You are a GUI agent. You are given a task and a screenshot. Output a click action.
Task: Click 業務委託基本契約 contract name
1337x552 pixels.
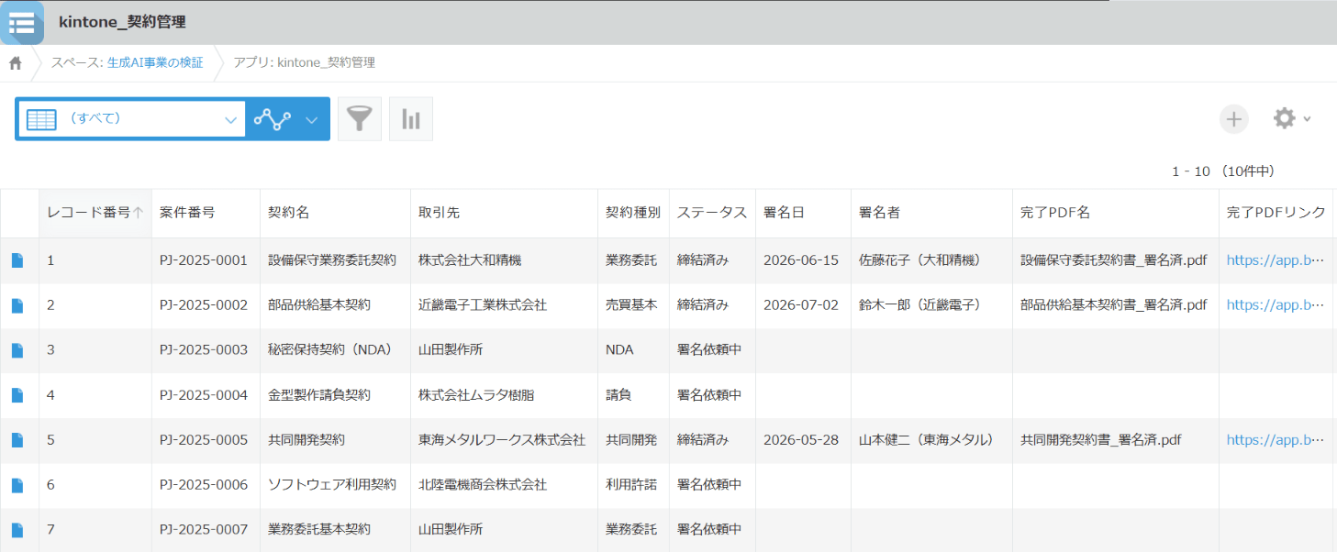319,530
